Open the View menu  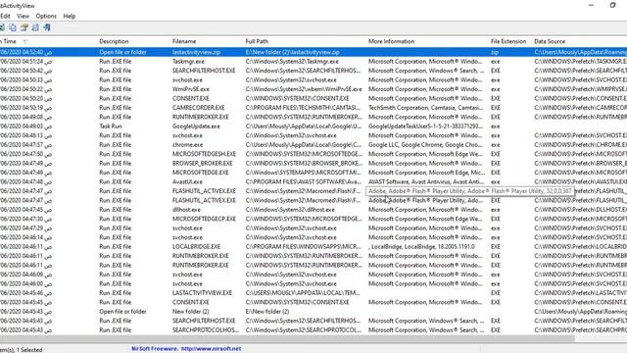23,16
